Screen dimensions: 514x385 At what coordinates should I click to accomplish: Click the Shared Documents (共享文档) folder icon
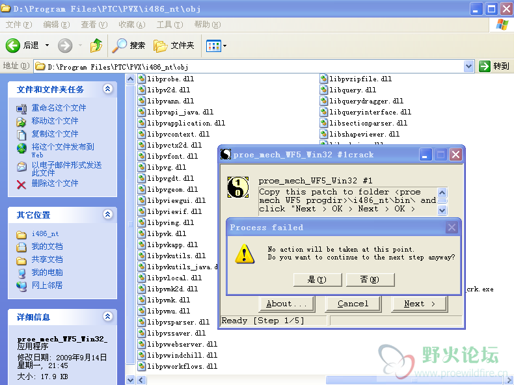click(x=21, y=261)
